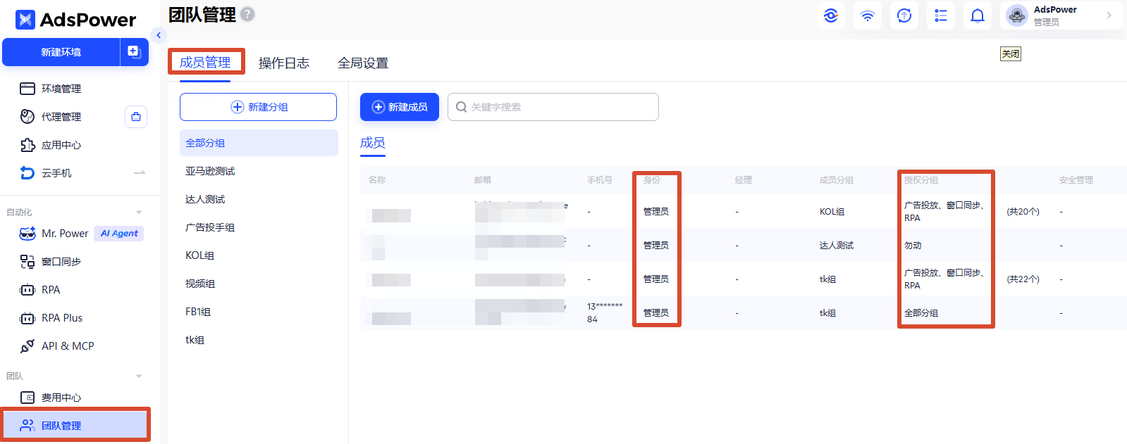Viewport: 1127px width, 444px height.
Task: Click the (共22个) count text
Action: coord(1023,279)
